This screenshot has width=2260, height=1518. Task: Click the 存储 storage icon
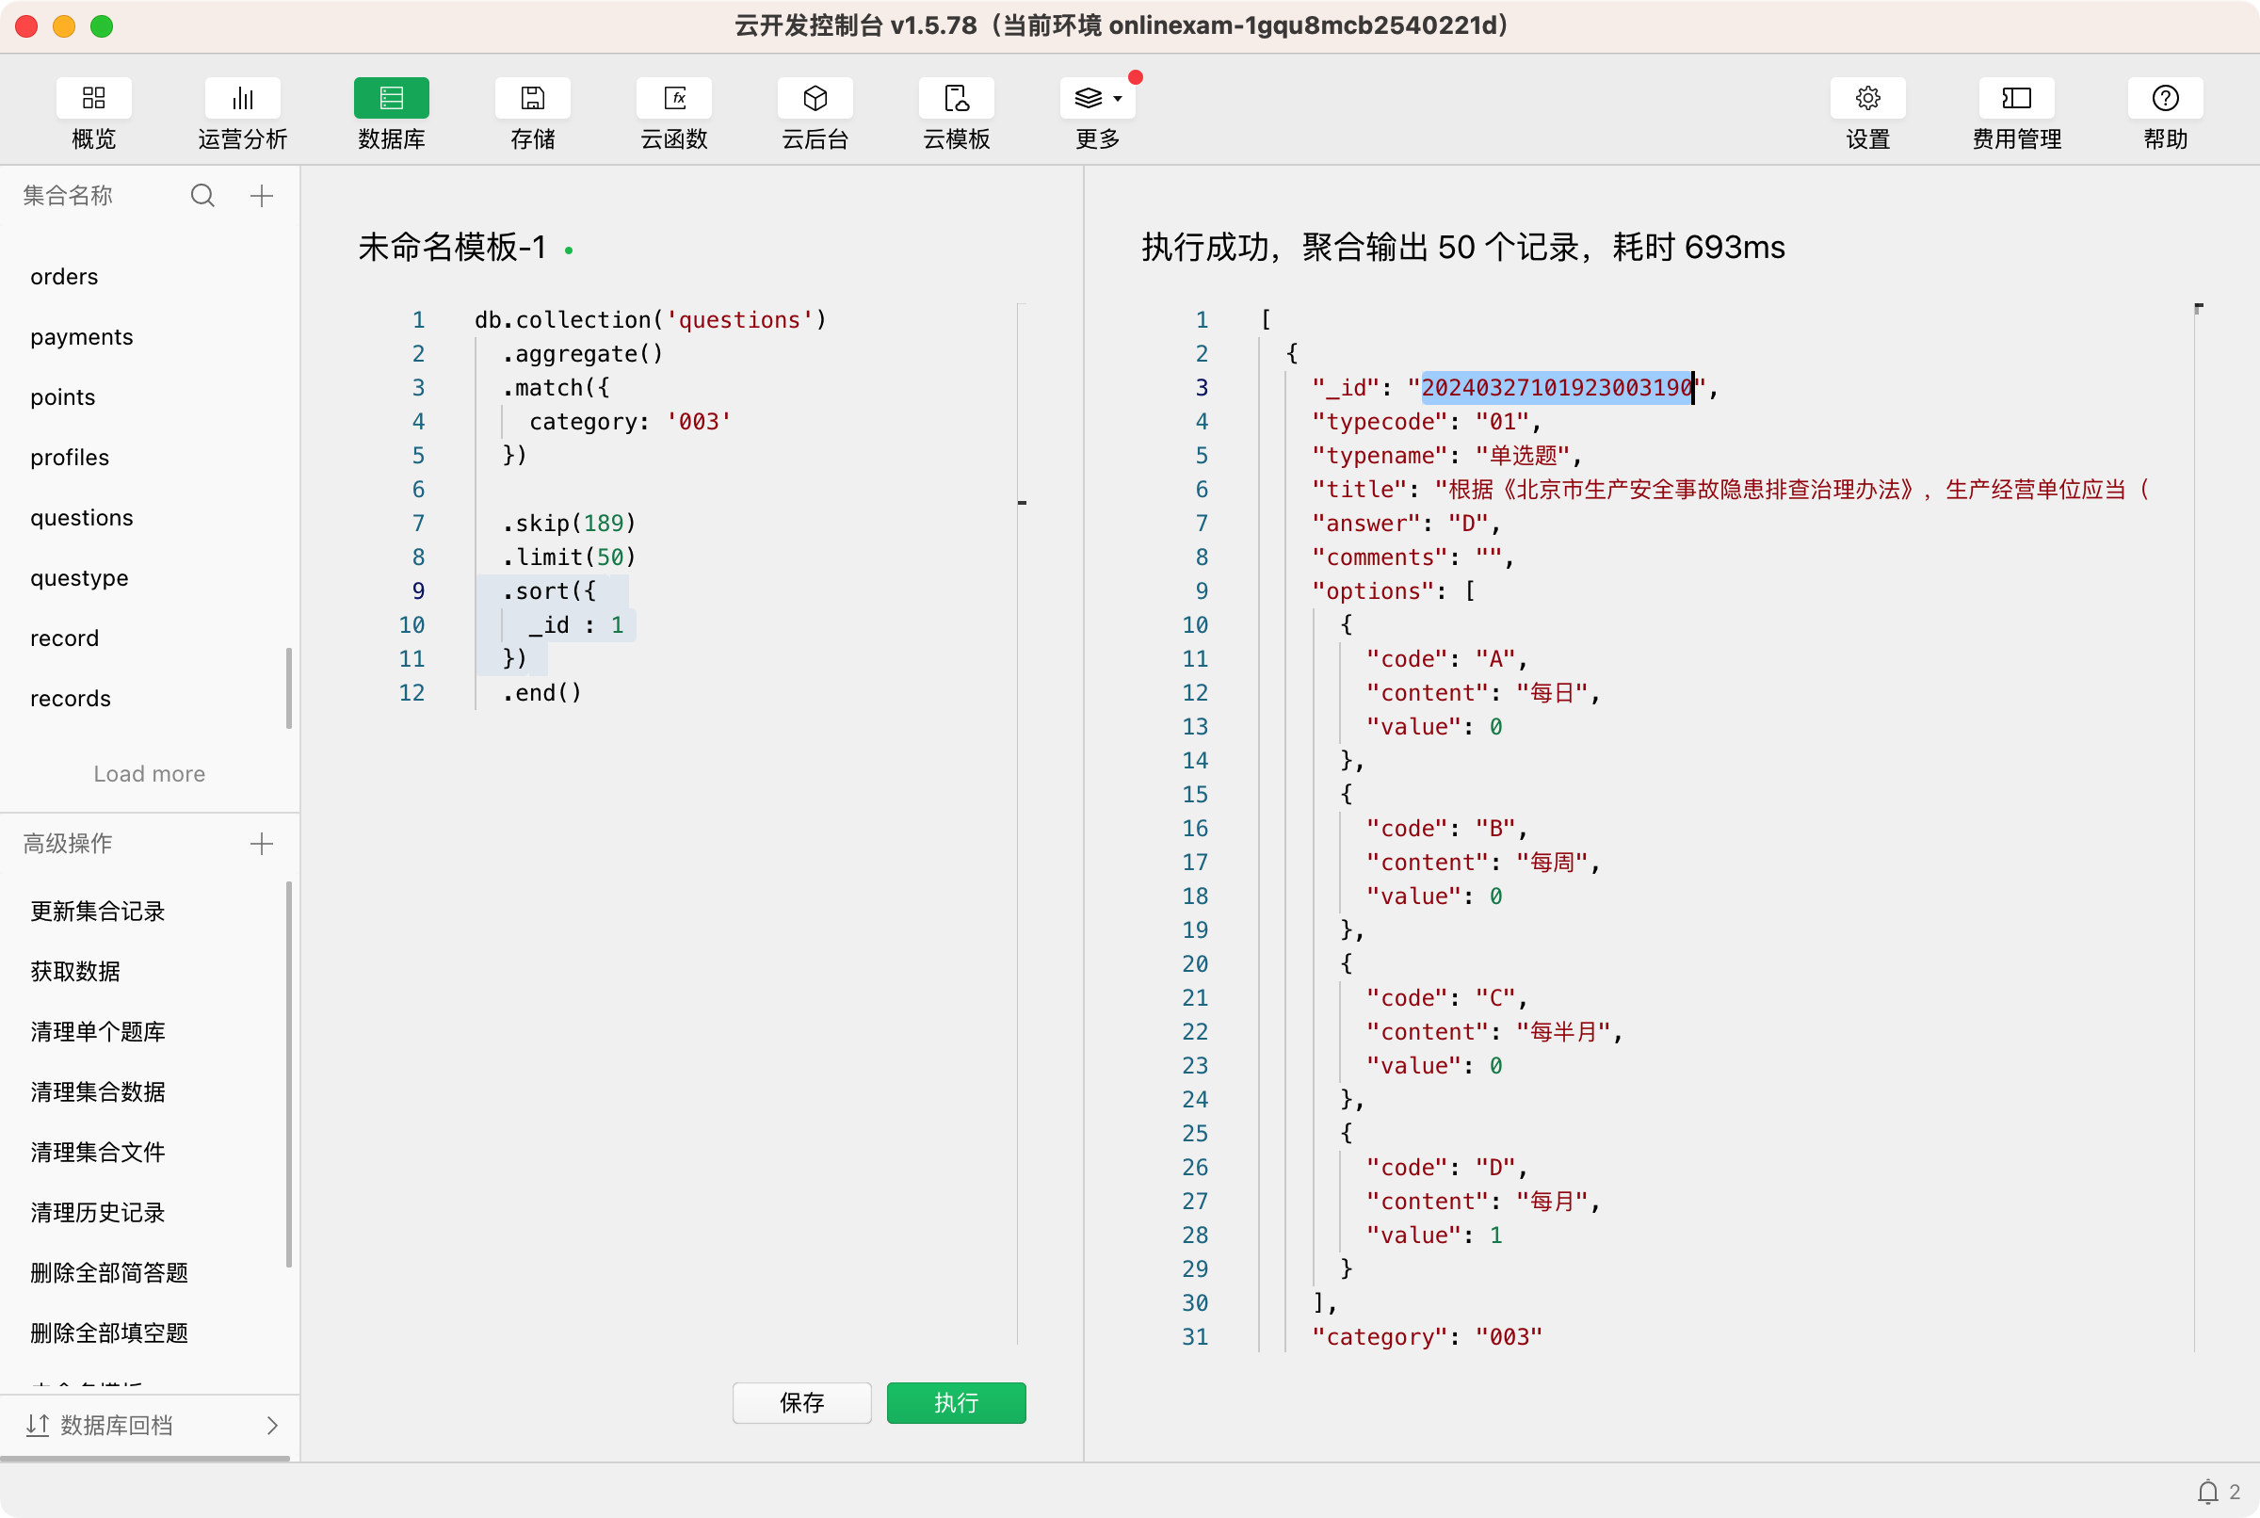[532, 98]
